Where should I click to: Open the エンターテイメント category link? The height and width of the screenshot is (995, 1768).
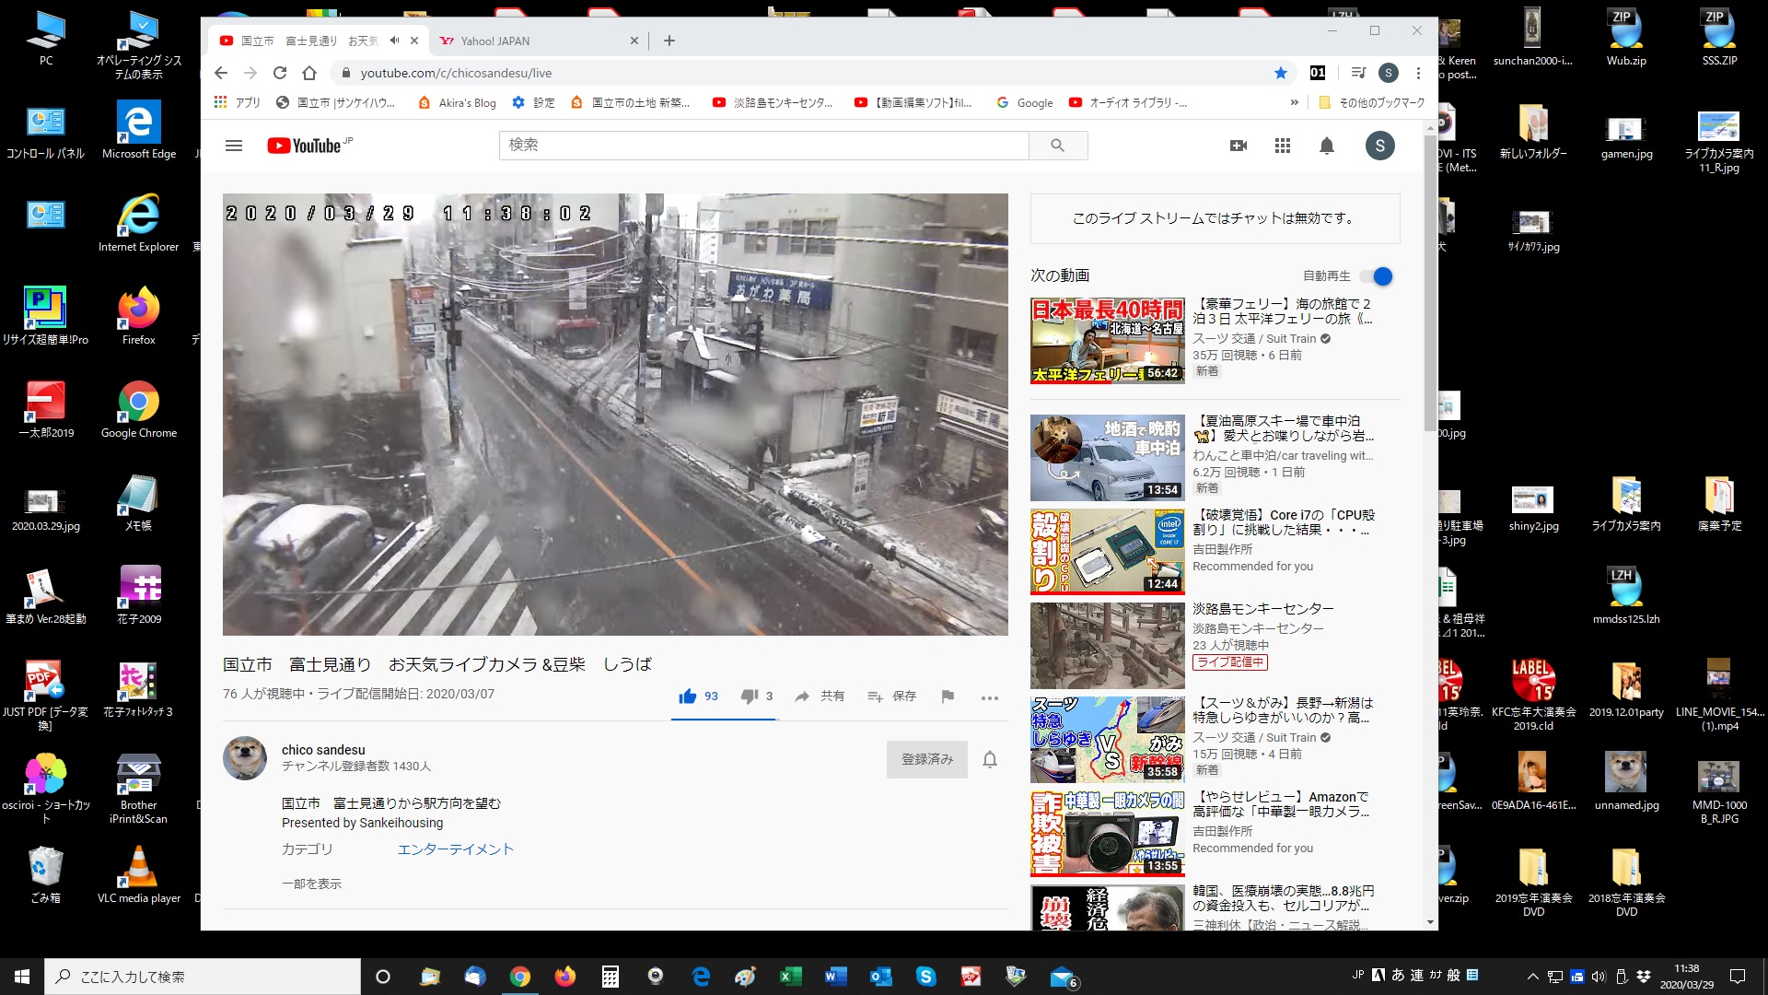[x=455, y=849]
